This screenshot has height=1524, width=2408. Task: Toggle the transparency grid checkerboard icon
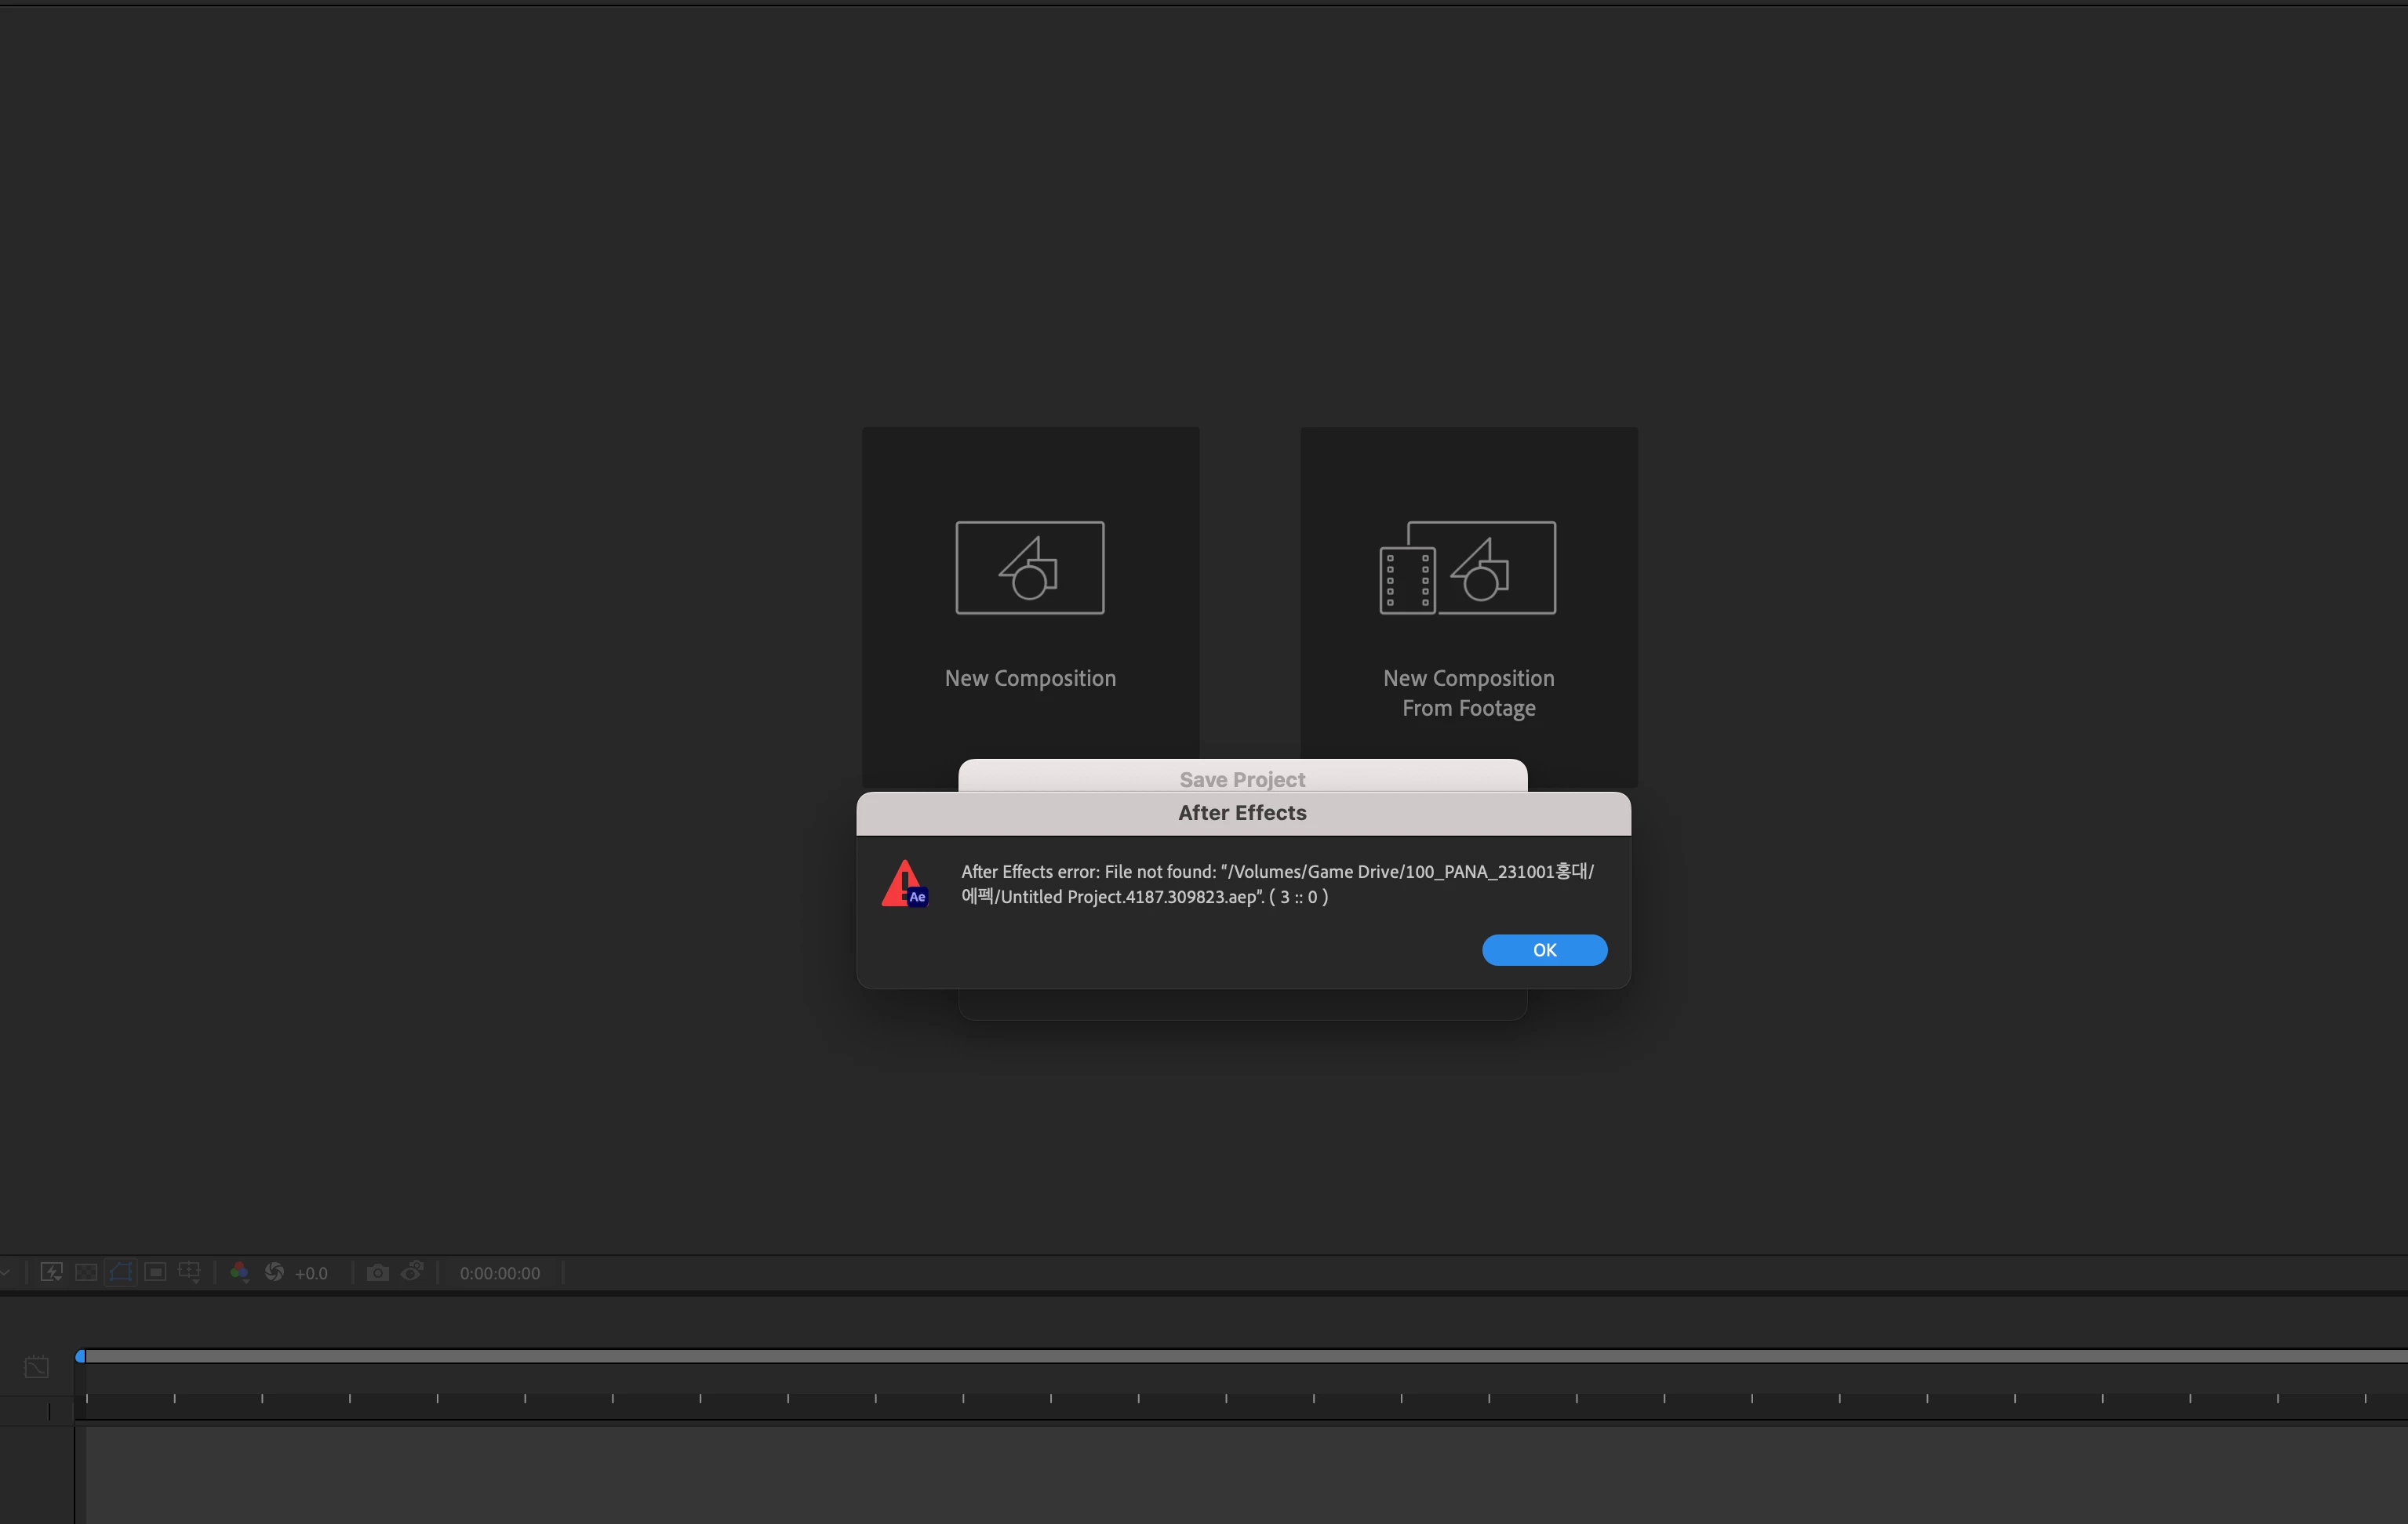86,1272
